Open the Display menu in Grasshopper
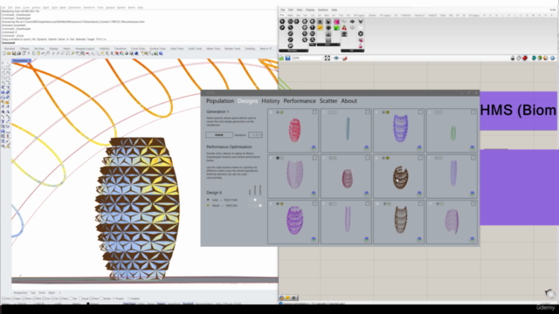The width and height of the screenshot is (559, 314). click(x=310, y=10)
